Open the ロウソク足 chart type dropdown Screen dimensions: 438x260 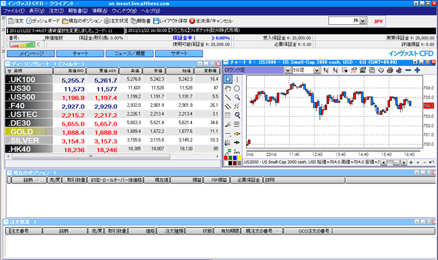pyautogui.click(x=288, y=71)
